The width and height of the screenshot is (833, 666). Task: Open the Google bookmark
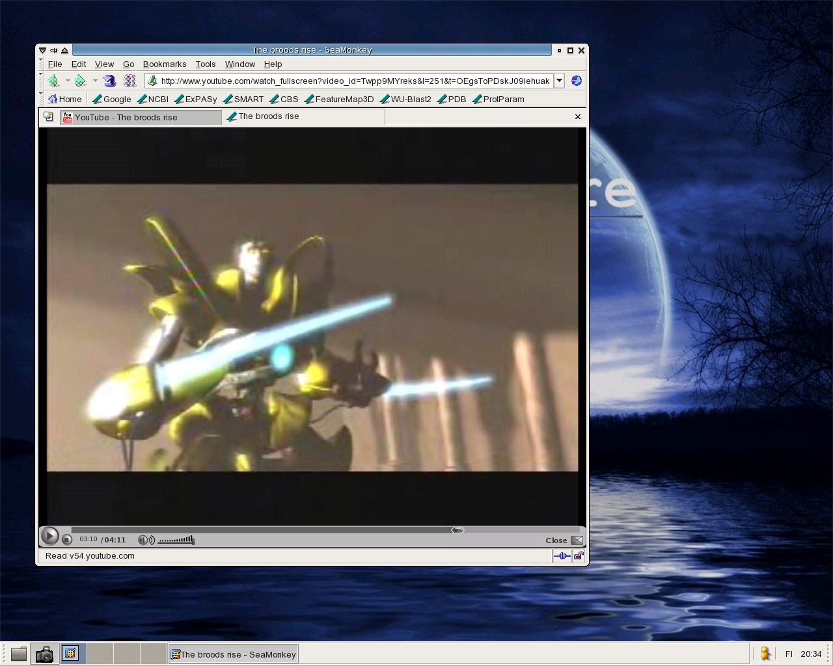(112, 99)
